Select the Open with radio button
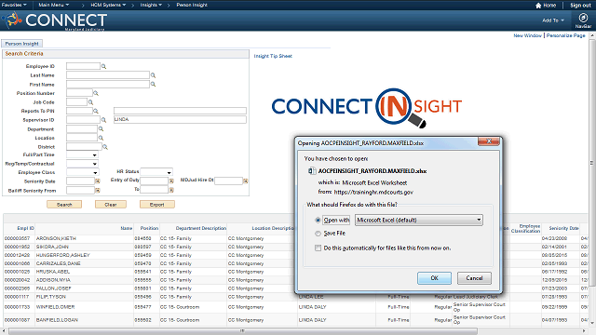The height and width of the screenshot is (335, 596). 318,221
